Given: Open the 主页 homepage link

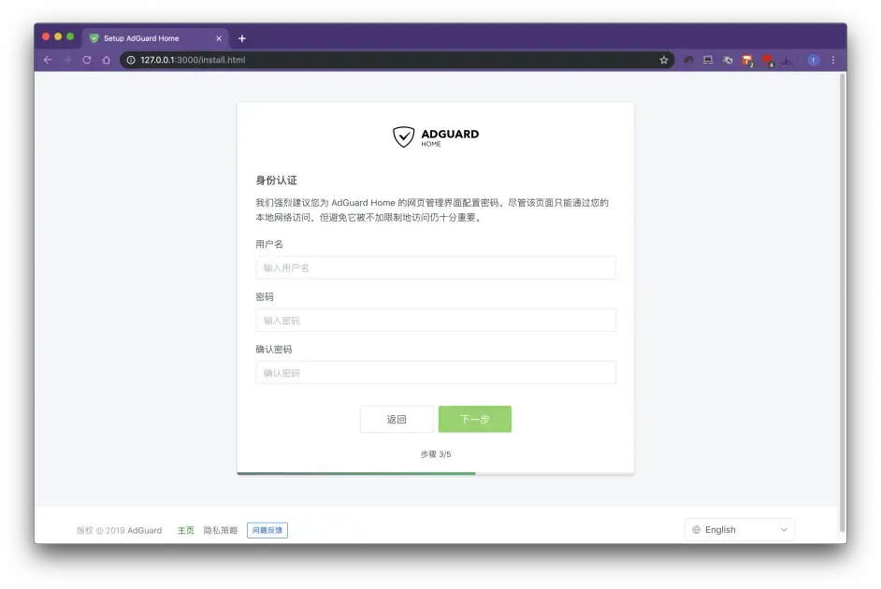Looking at the screenshot, I should (186, 530).
